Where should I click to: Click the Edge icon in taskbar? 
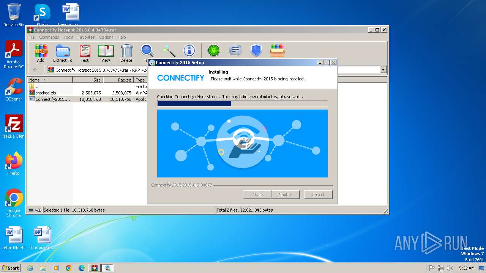[x=82, y=268]
